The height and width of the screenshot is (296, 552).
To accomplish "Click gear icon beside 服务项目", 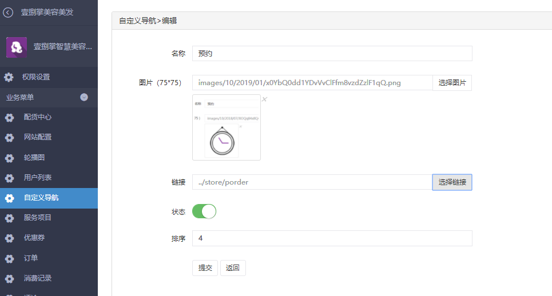I will point(10,218).
